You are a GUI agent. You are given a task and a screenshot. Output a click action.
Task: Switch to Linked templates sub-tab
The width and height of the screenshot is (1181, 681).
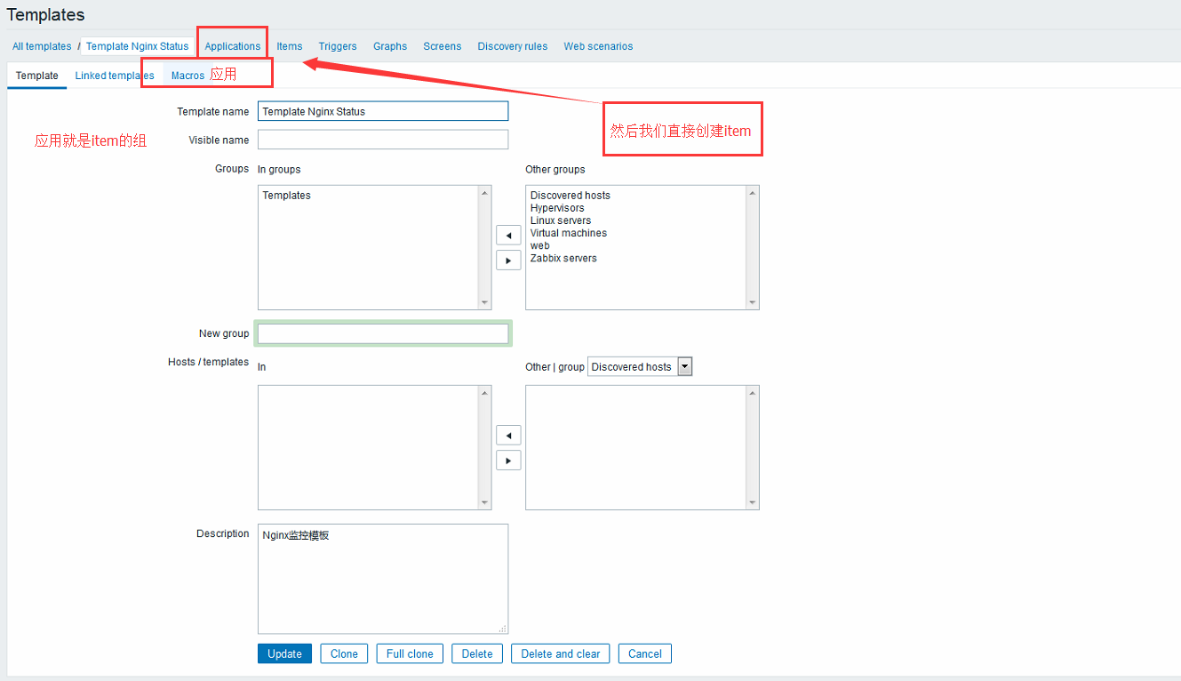point(115,76)
